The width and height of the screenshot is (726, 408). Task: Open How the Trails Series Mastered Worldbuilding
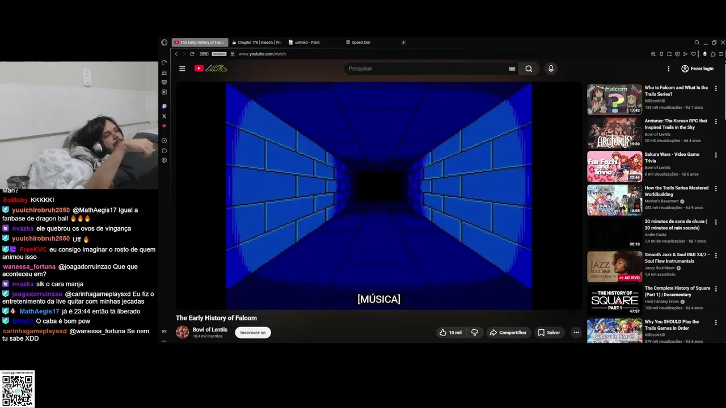[677, 191]
